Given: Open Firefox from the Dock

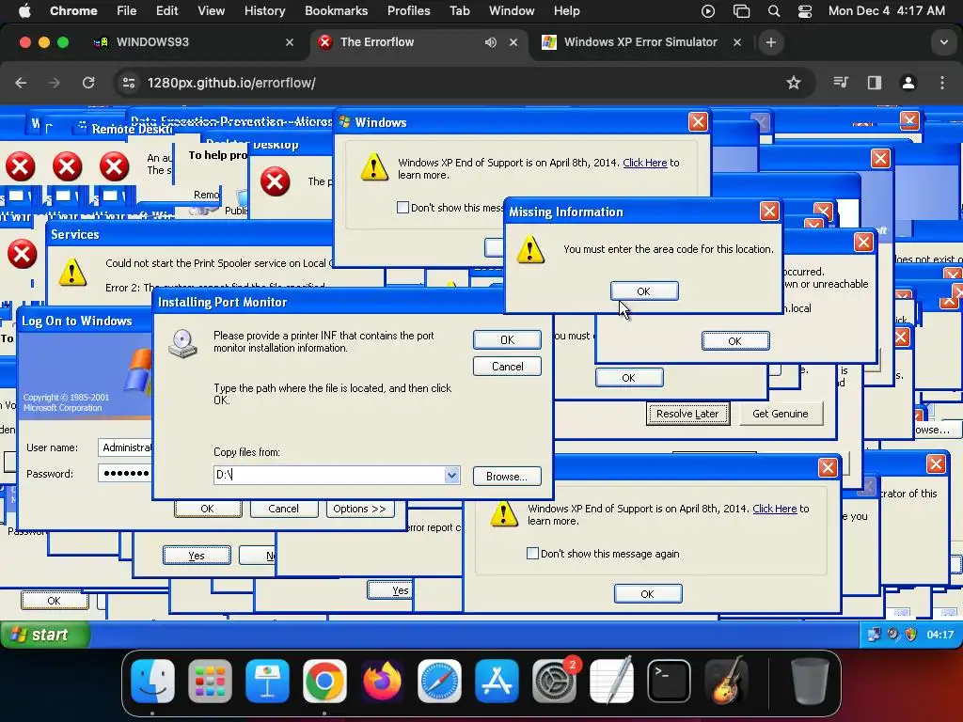Looking at the screenshot, I should point(382,681).
